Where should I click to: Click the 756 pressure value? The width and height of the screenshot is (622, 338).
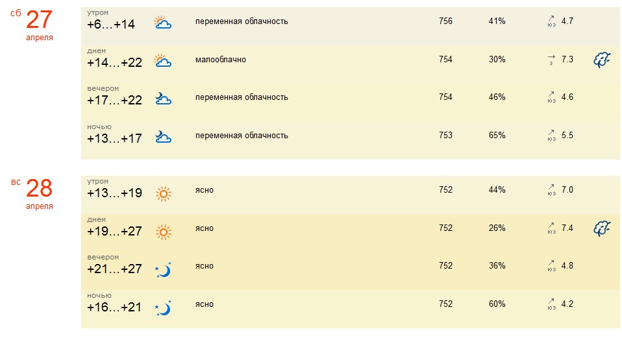click(x=445, y=21)
